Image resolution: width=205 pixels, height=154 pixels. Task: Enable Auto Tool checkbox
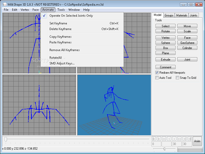coord(157,78)
